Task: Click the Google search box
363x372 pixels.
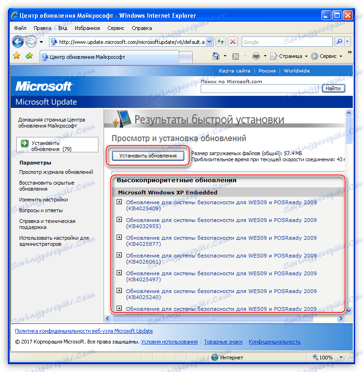Action: click(287, 42)
